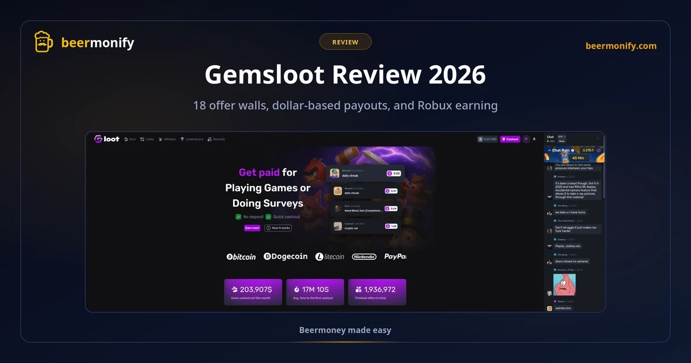Click the 'we take u n have turns' message
691x363 pixels.
(x=570, y=212)
